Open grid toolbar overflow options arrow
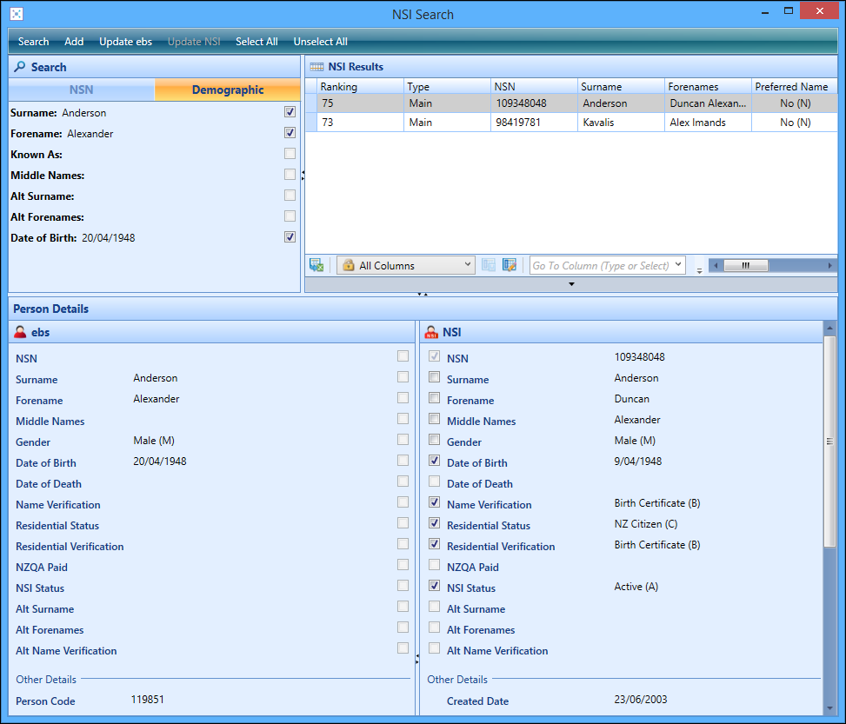 pyautogui.click(x=699, y=270)
